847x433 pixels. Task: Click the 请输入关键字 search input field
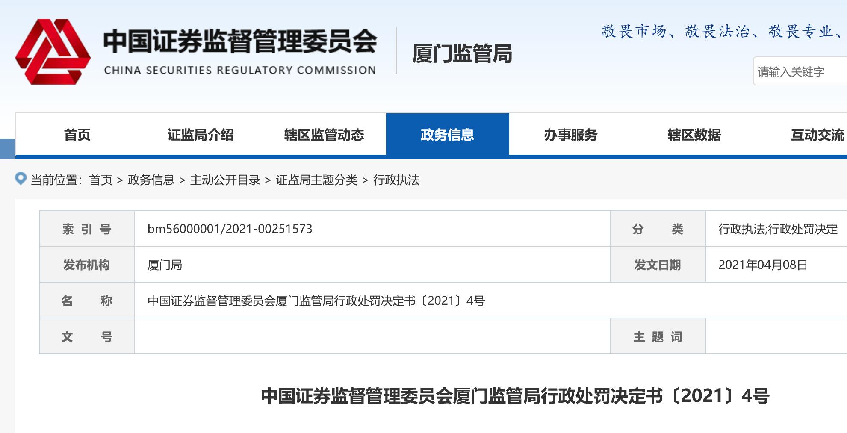point(800,71)
